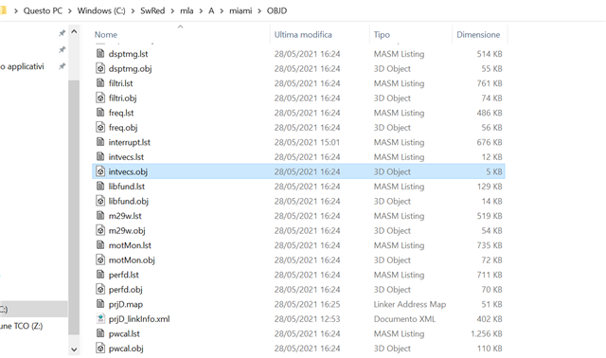Click the dsptmg.lst file icon
606x358 pixels.
pyautogui.click(x=100, y=53)
